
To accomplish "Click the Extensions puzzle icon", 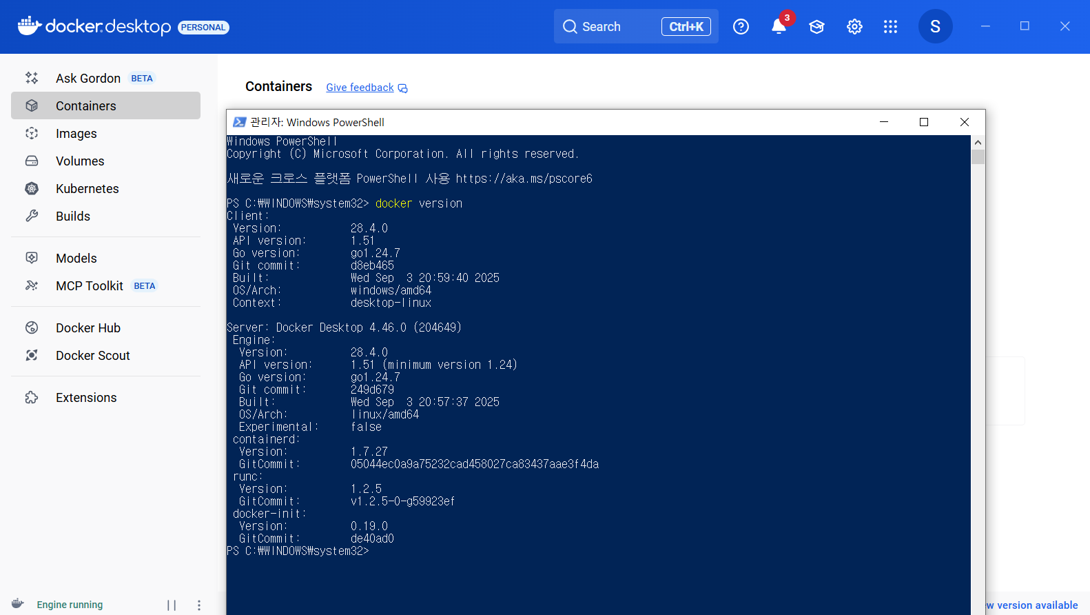I will tap(32, 397).
